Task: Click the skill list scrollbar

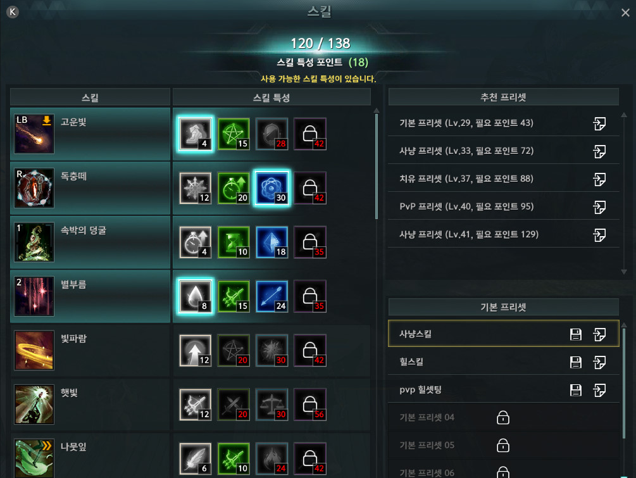Action: point(377,167)
